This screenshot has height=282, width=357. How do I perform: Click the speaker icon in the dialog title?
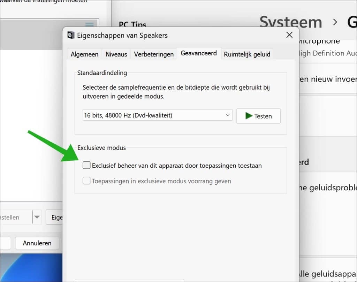click(x=71, y=35)
